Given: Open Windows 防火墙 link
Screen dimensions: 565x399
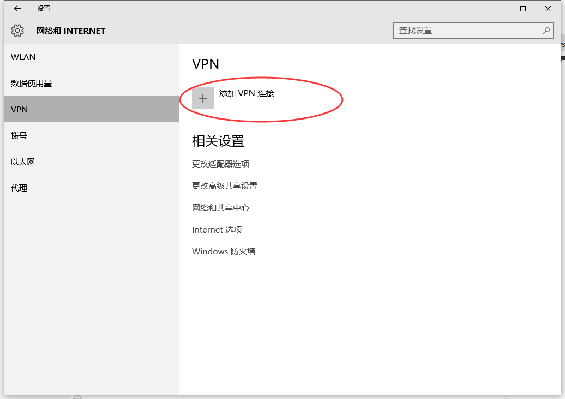Looking at the screenshot, I should [224, 252].
